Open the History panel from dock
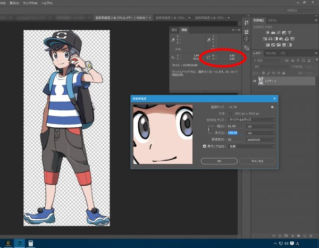Screen dimensions: 319x248 tap(246, 22)
